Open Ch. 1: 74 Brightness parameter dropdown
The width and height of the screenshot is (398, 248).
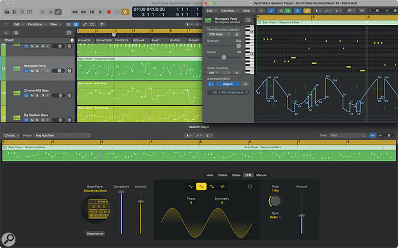tap(228, 92)
